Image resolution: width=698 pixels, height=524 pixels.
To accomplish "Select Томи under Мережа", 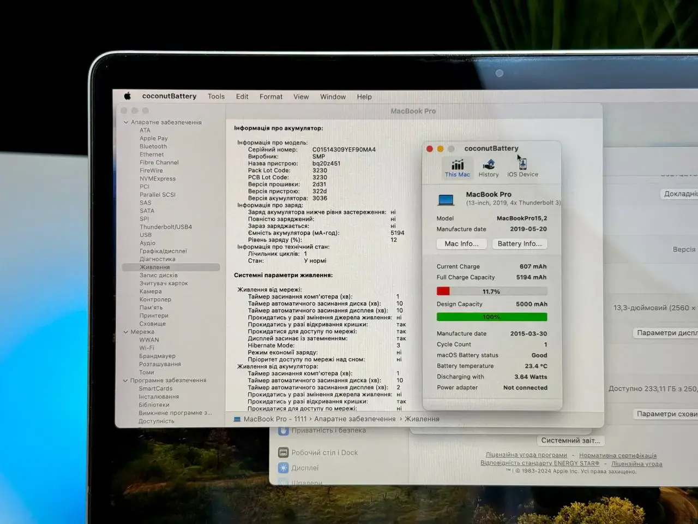I will (x=147, y=372).
